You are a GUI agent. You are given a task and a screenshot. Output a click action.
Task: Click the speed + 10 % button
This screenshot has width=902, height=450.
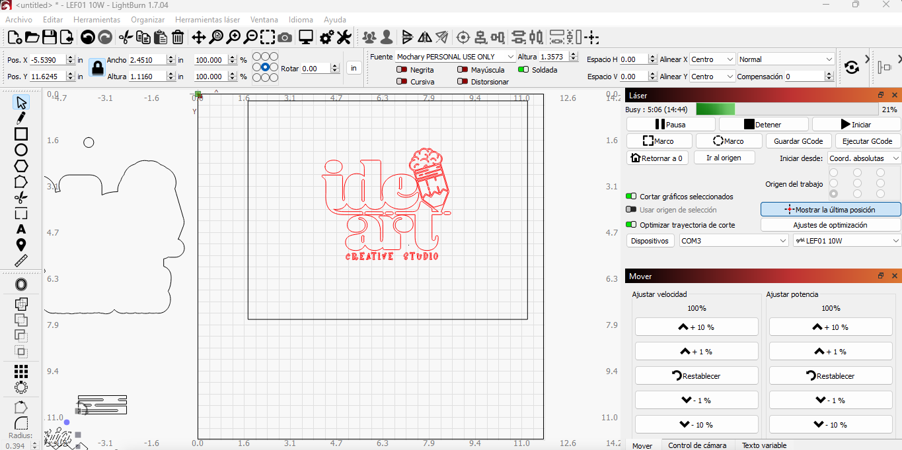696,327
